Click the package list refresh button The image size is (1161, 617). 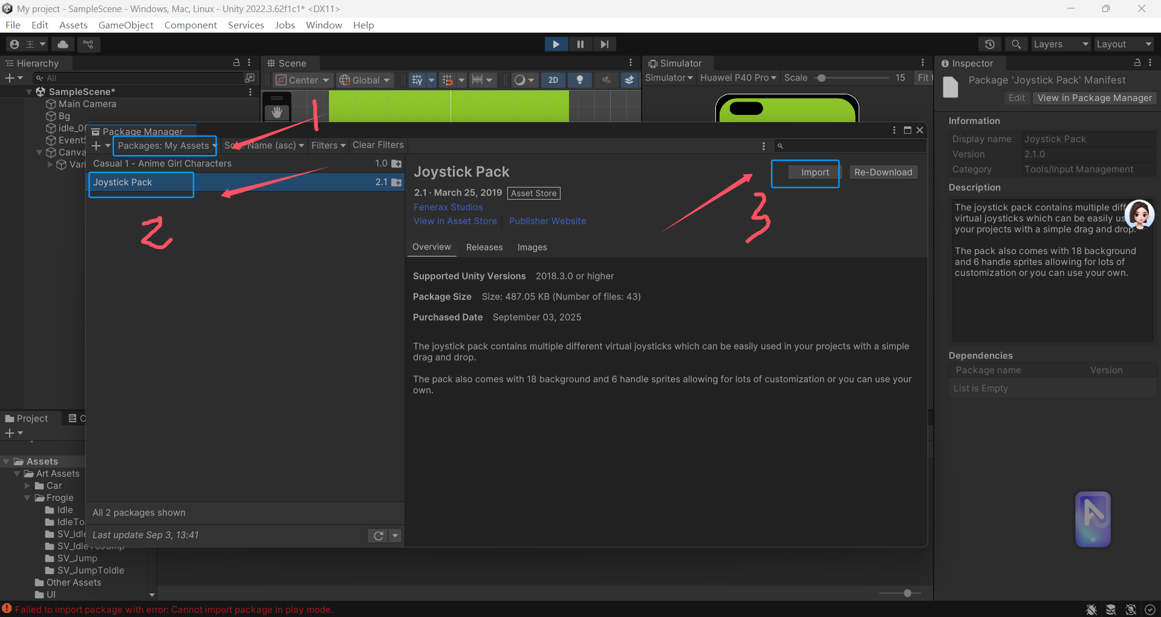point(378,535)
